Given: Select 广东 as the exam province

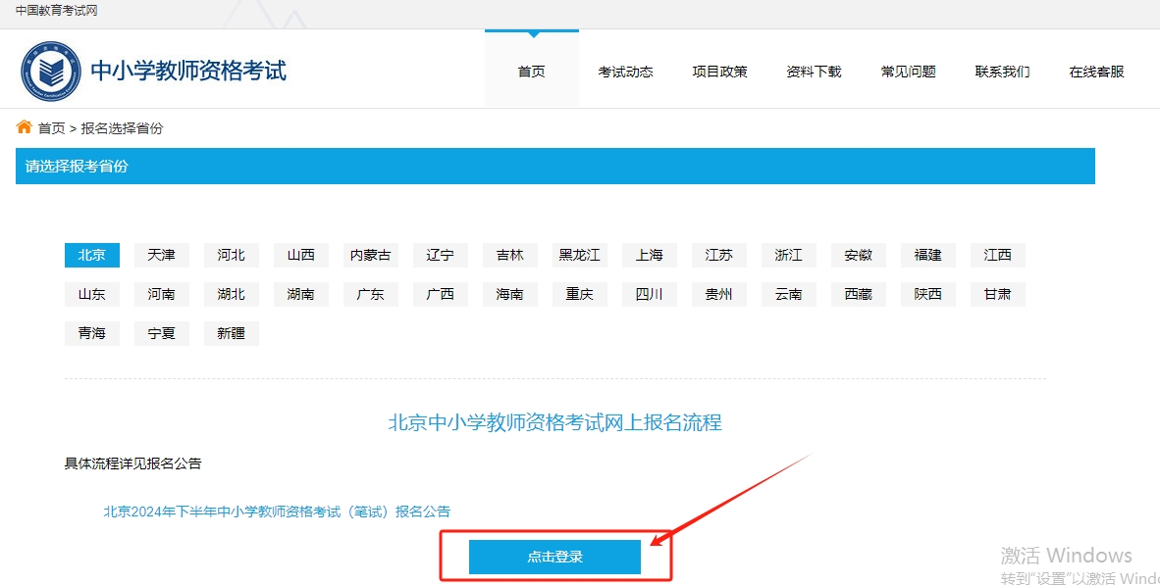Looking at the screenshot, I should pos(370,294).
